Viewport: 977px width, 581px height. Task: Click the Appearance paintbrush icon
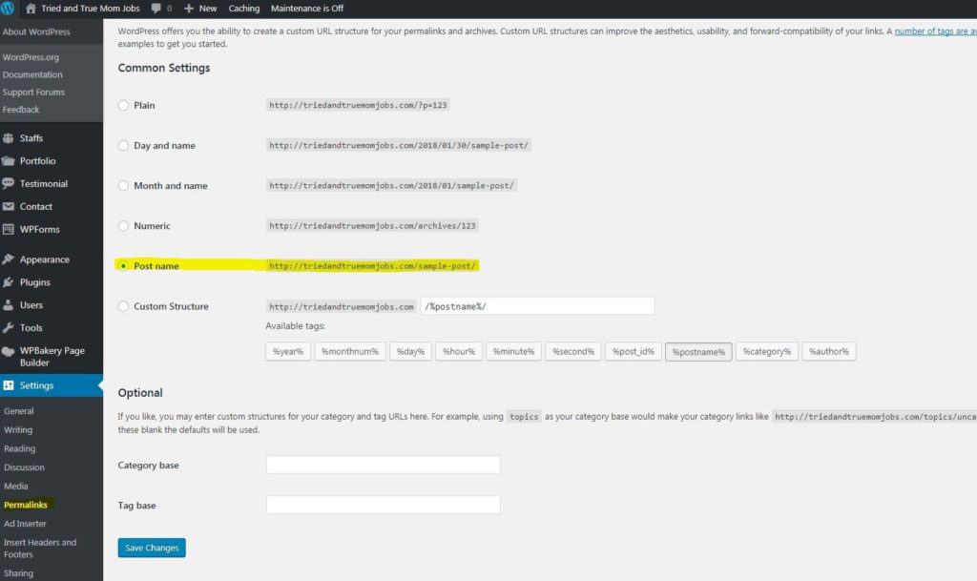[8, 259]
